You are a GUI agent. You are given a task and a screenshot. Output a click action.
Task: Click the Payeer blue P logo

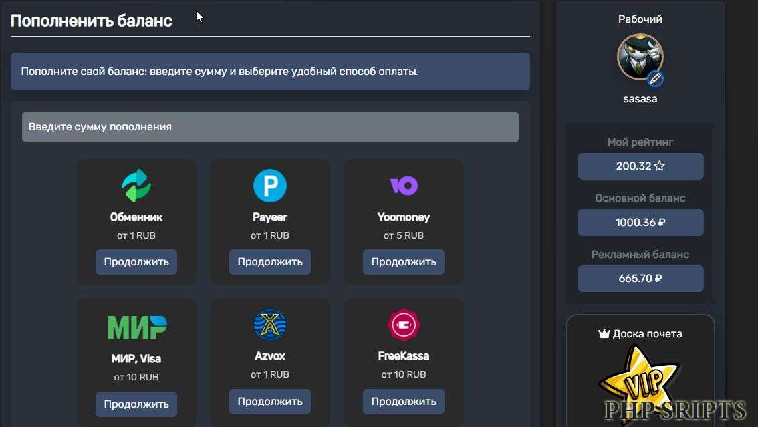pyautogui.click(x=270, y=186)
